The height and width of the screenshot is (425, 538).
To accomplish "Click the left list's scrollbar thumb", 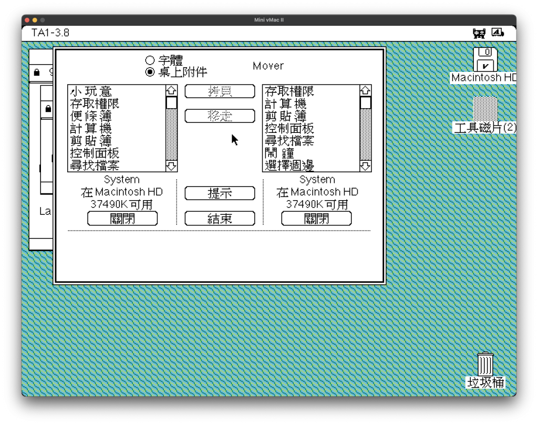I will pos(171,102).
